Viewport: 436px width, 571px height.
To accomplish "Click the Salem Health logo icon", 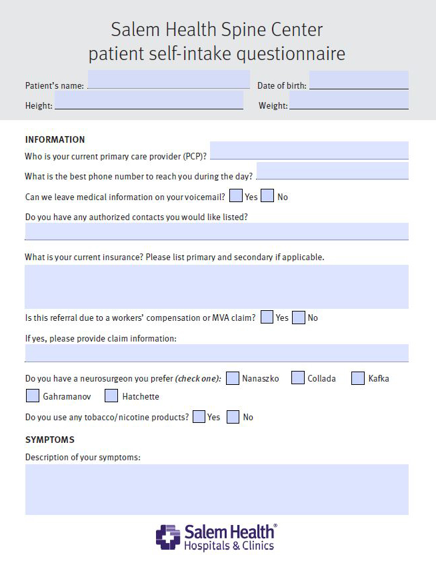I will (168, 537).
